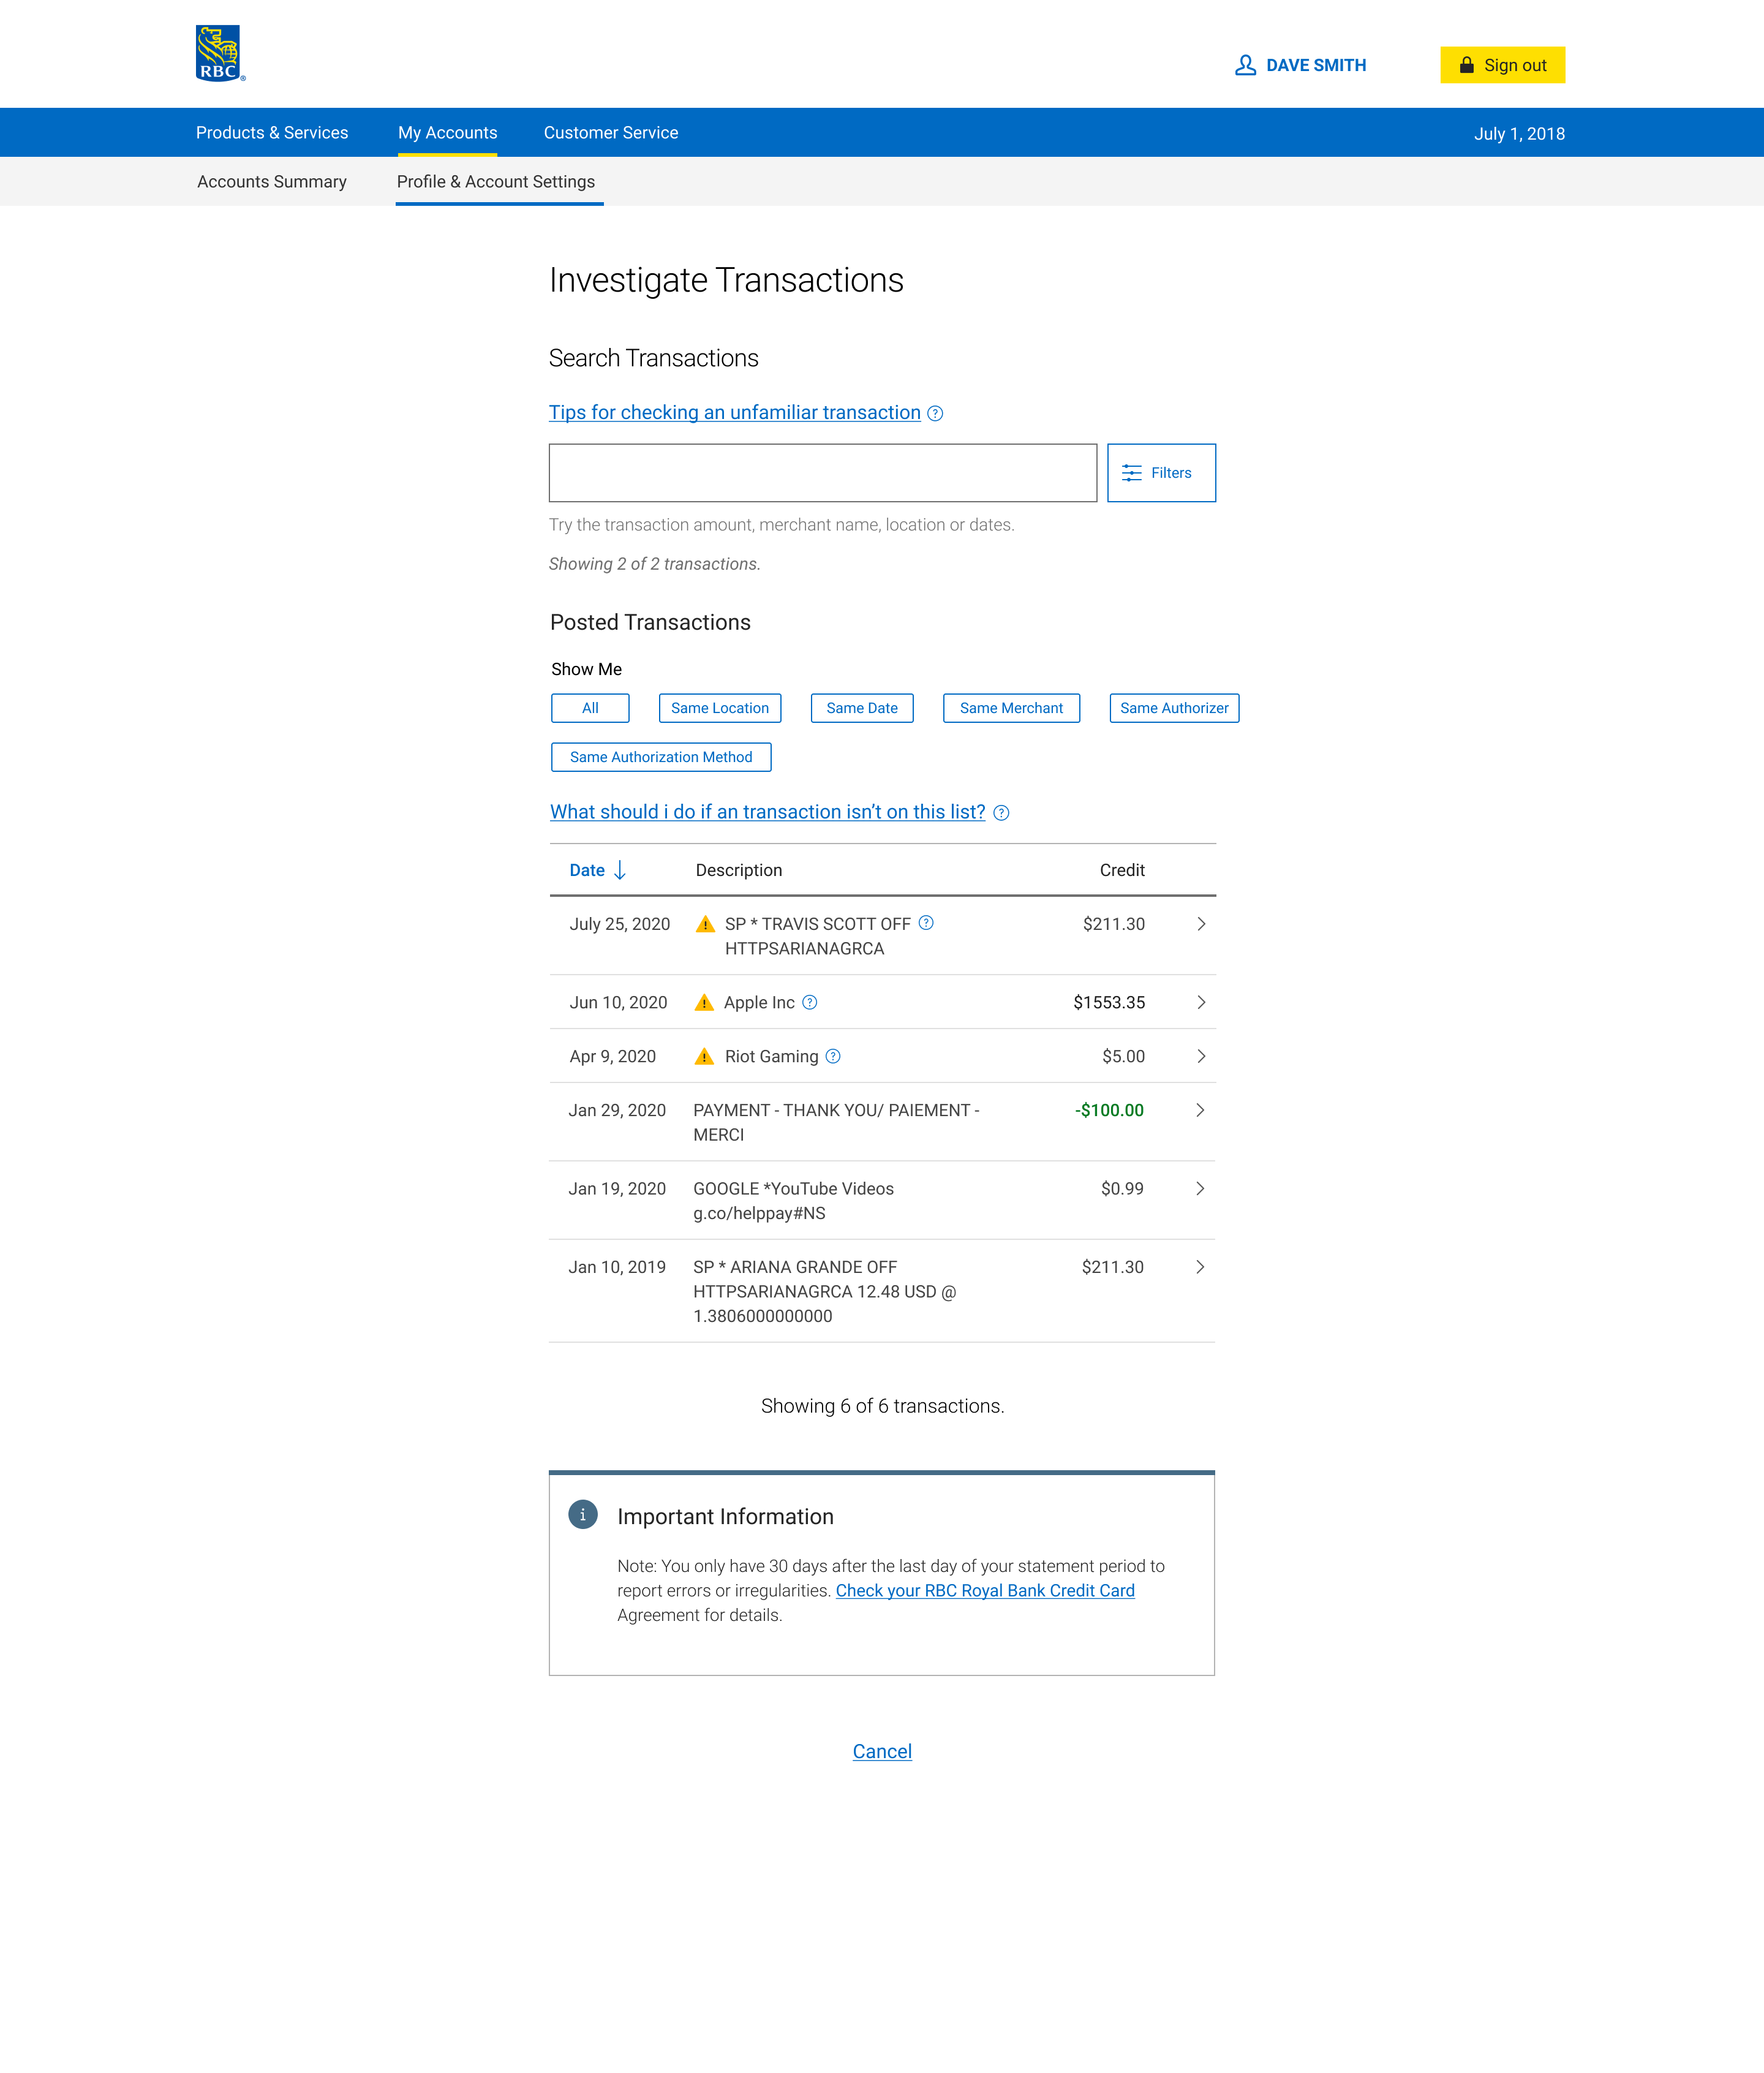Toggle the Same Location filter chip
Viewport: 1764px width, 2073px height.
[x=719, y=708]
